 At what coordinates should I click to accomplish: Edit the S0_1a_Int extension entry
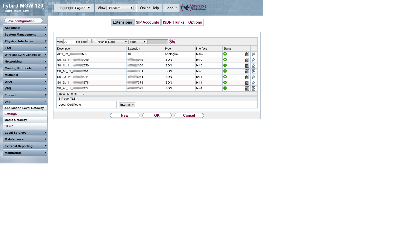coord(253,60)
